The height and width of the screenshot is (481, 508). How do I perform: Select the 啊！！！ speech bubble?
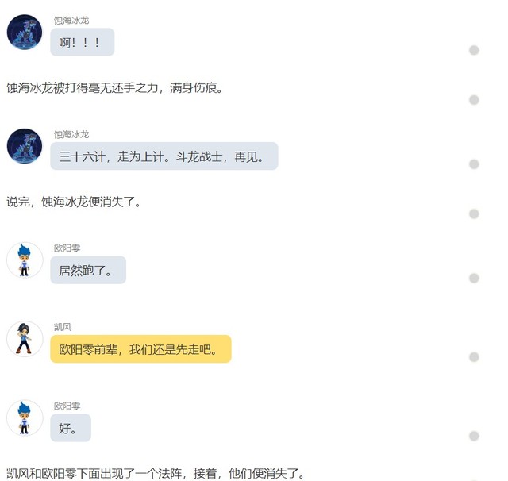point(83,42)
